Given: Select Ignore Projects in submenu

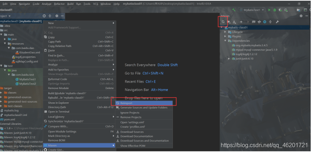Looking at the screenshot, I should tap(144, 113).
